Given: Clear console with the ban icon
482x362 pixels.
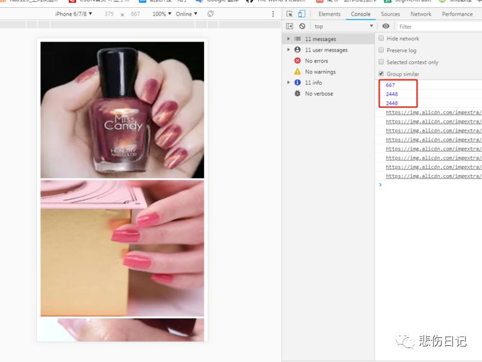Looking at the screenshot, I should [302, 26].
